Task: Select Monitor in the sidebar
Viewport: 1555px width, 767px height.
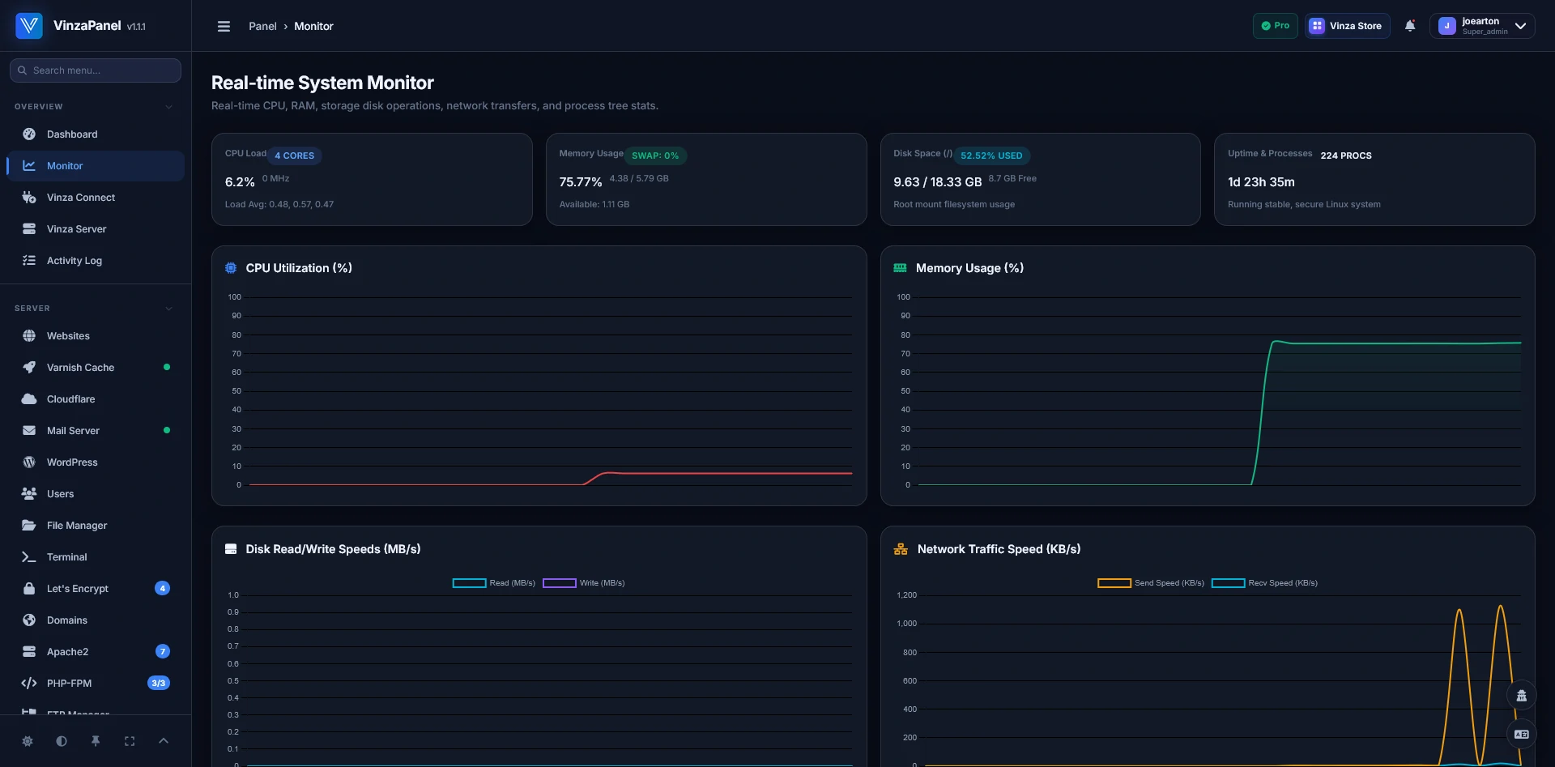Action: coord(96,166)
